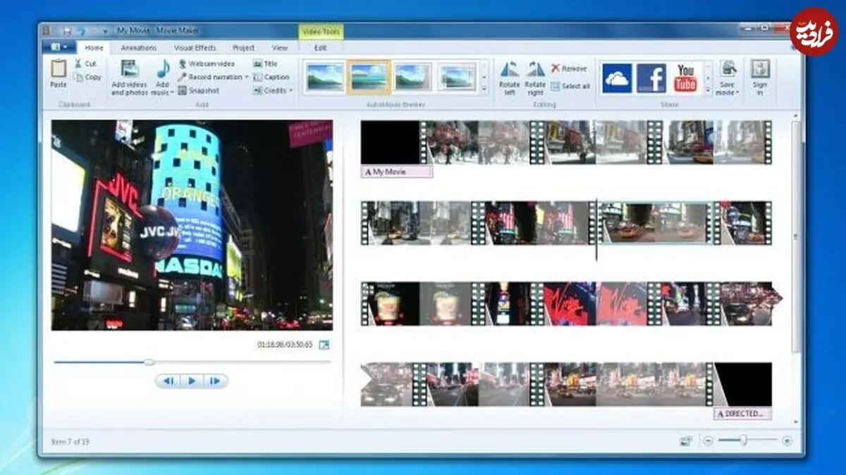Open the Record narration dropdown

point(247,77)
